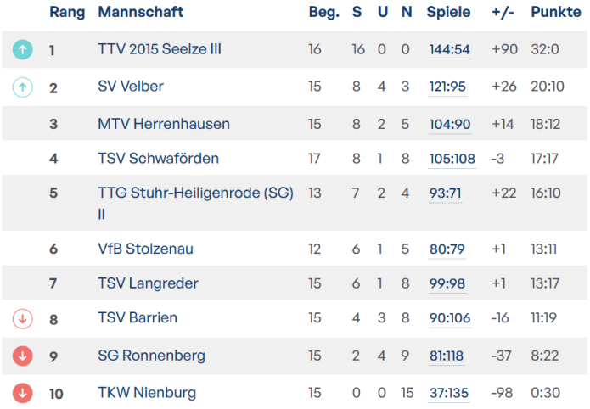The width and height of the screenshot is (590, 409).
Task: Click the promotion arrow icon beside rank 1
Action: coord(23,50)
